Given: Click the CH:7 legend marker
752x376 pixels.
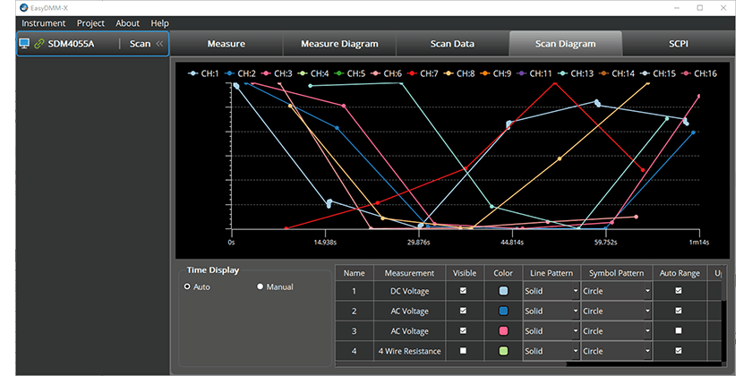Looking at the screenshot, I should click(411, 73).
